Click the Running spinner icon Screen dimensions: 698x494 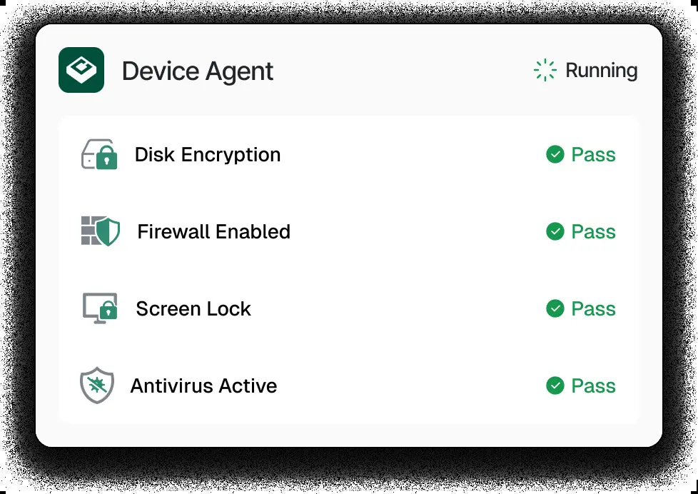tap(545, 71)
